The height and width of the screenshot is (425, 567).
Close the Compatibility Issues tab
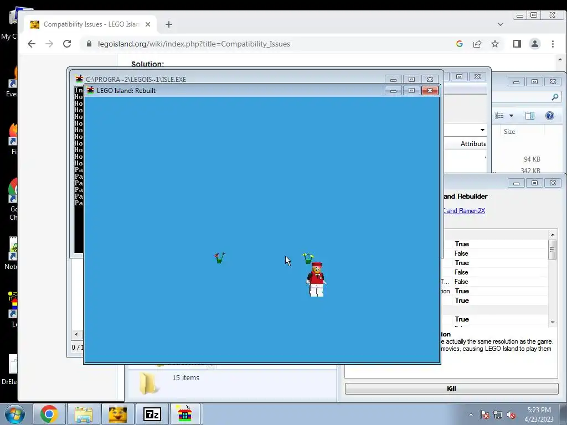[147, 24]
